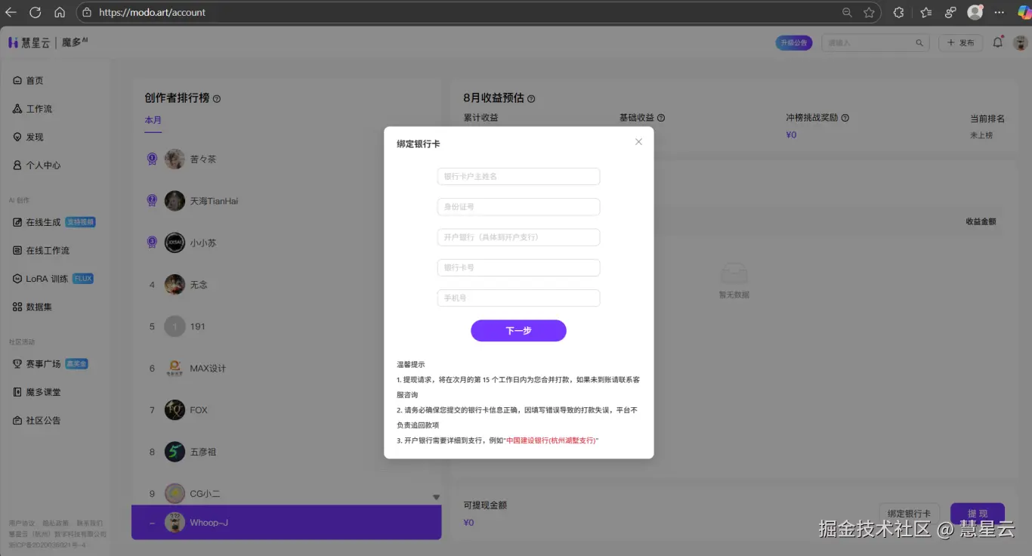Open the browser extensions puzzle icon
This screenshot has height=556, width=1032.
[898, 12]
